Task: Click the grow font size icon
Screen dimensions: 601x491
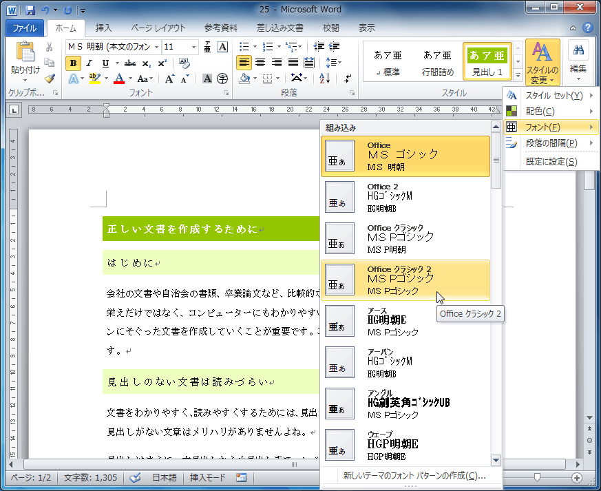Action: [169, 79]
